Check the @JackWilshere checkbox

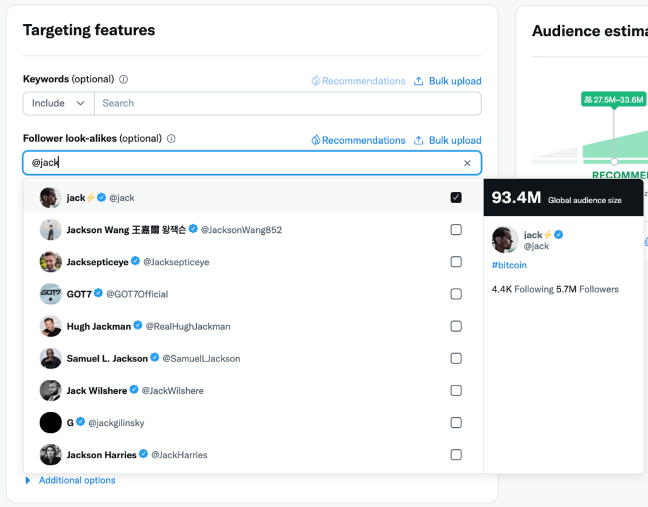point(456,391)
